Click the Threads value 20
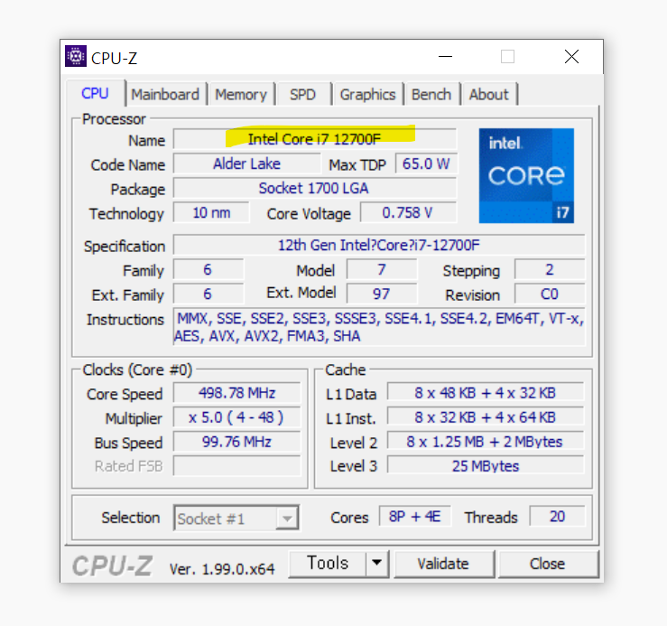 pyautogui.click(x=557, y=516)
